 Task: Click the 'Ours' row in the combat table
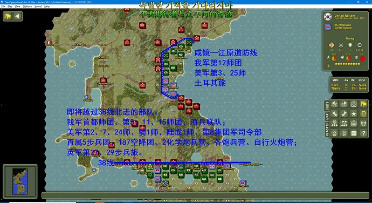pyautogui.click(x=349, y=85)
